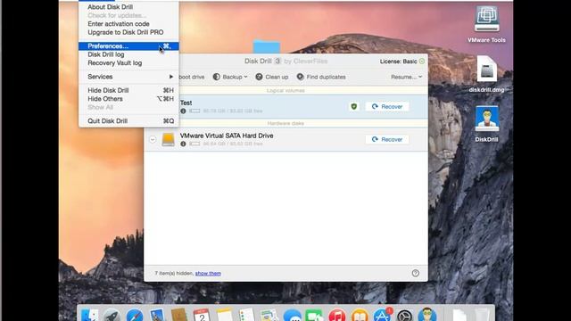This screenshot has height=321, width=571.
Task: Open Messages in the Dock
Action: pos(292,315)
